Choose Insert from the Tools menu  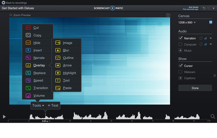(x=37, y=50)
